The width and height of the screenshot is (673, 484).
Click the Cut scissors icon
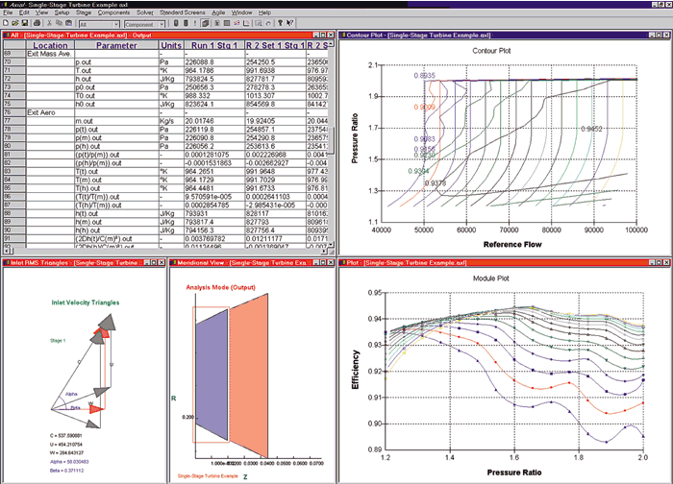[49, 23]
